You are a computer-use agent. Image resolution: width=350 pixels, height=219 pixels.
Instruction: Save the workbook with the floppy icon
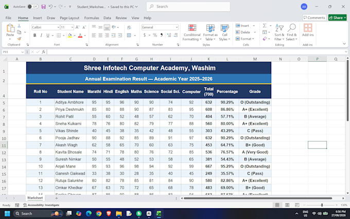44,7
